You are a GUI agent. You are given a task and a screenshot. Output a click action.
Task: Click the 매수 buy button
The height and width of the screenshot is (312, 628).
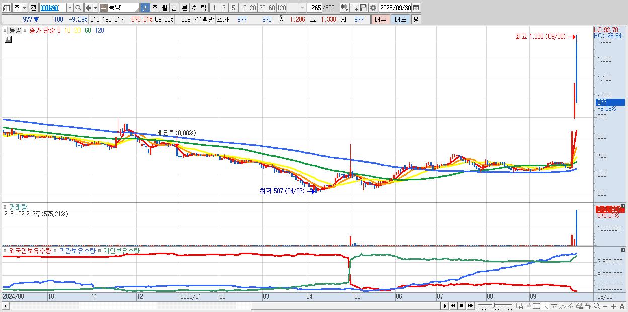point(381,19)
